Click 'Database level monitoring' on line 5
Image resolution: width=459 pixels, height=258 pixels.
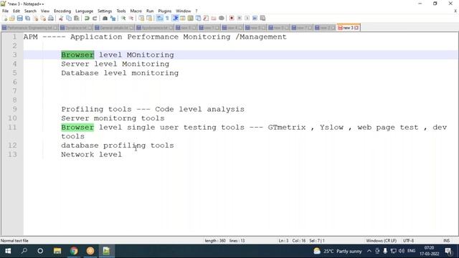pyautogui.click(x=120, y=73)
